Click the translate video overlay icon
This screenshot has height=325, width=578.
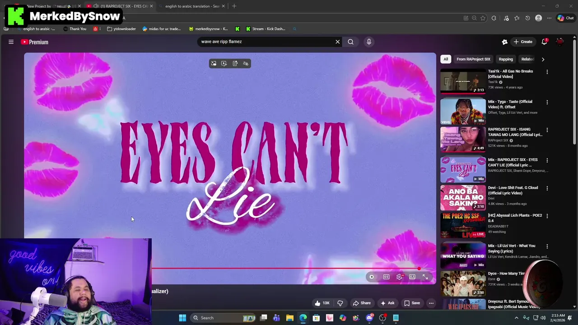pos(246,64)
